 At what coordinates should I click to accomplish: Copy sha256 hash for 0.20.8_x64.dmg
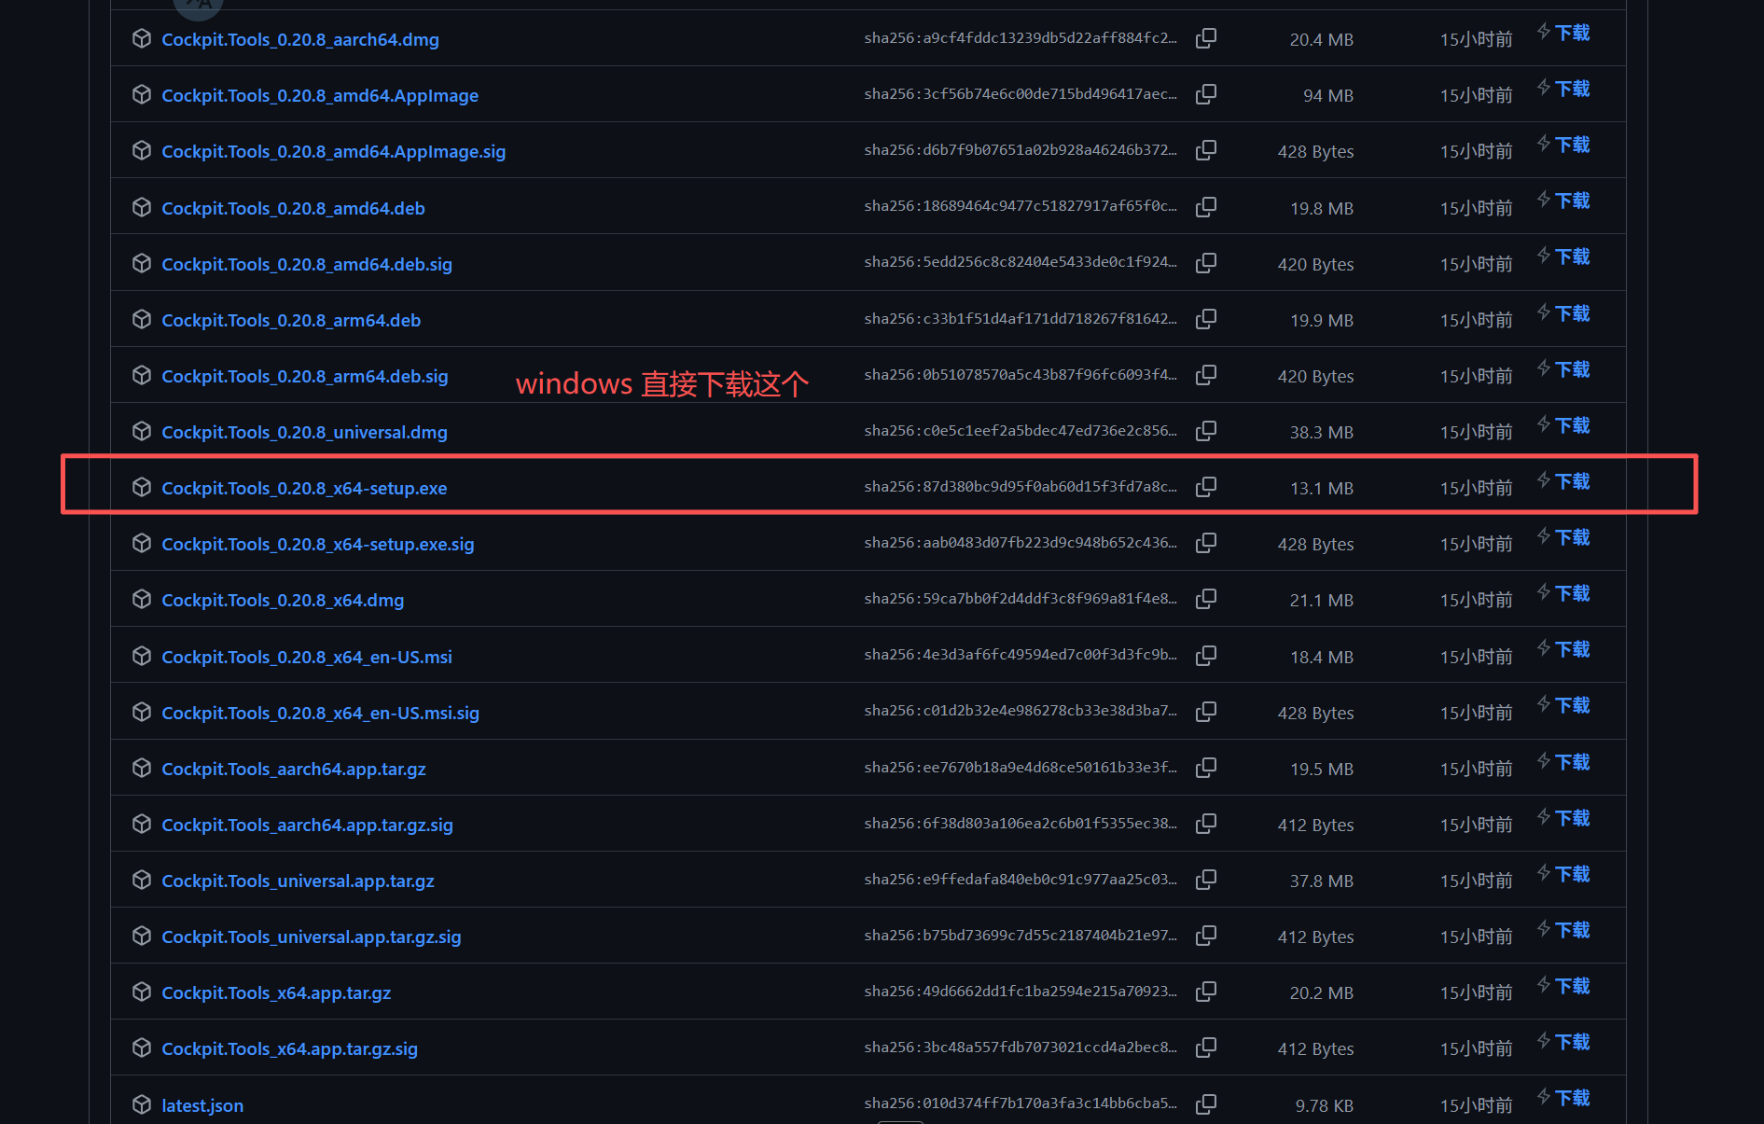pyautogui.click(x=1206, y=599)
